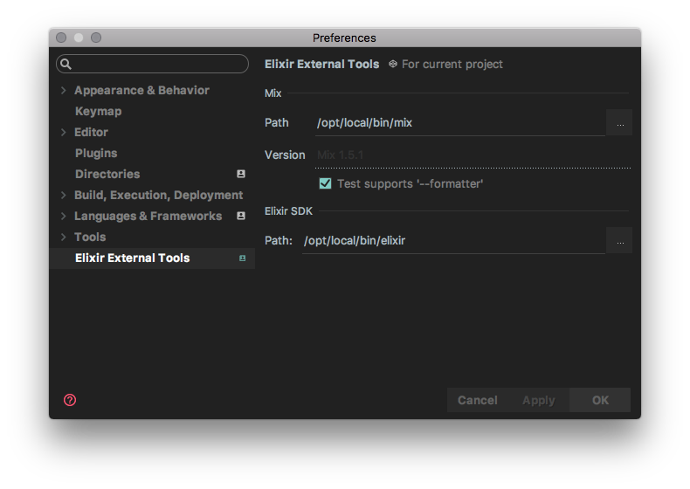Screen dimensions: 690x489
Task: Open the Plugins settings page
Action: click(x=96, y=153)
